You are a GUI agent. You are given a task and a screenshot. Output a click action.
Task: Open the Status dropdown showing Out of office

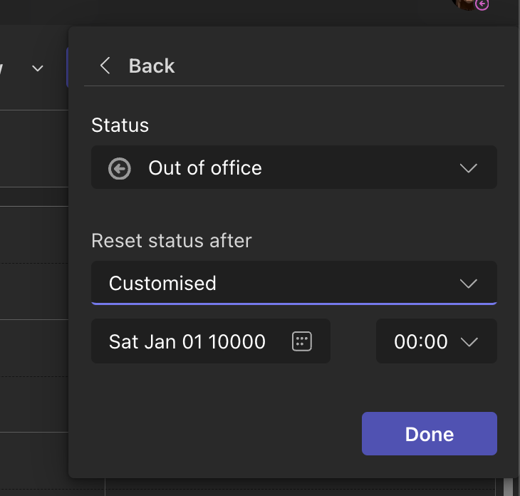tap(293, 168)
